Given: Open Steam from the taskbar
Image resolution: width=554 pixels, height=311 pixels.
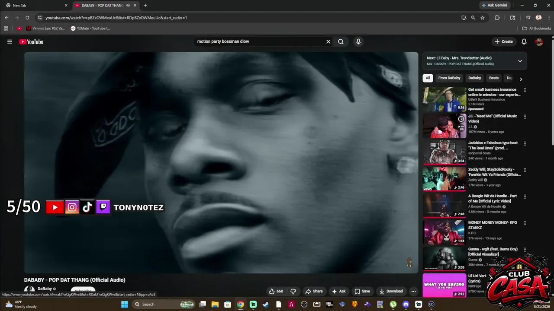Looking at the screenshot, I should click(266, 304).
